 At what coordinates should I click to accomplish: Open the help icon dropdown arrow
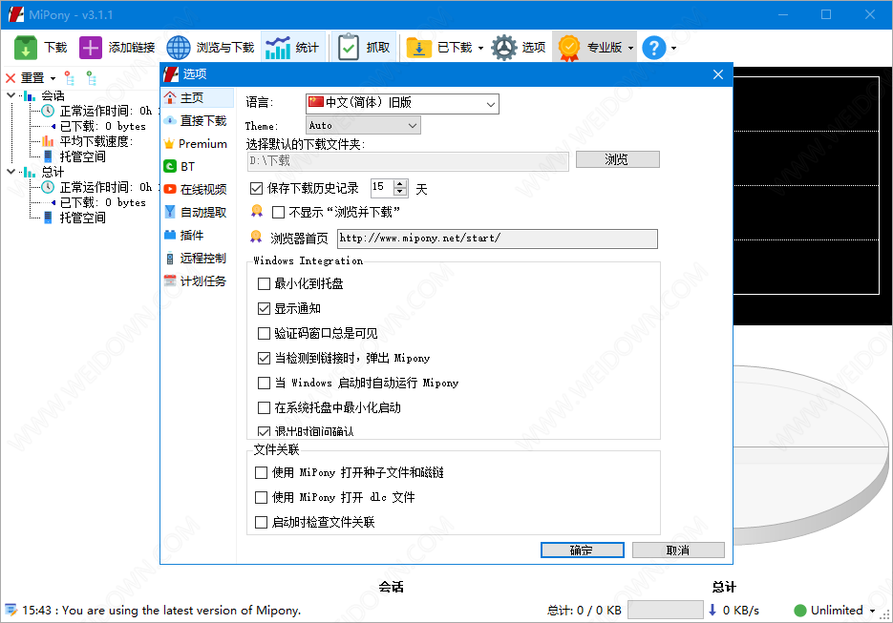click(x=673, y=49)
